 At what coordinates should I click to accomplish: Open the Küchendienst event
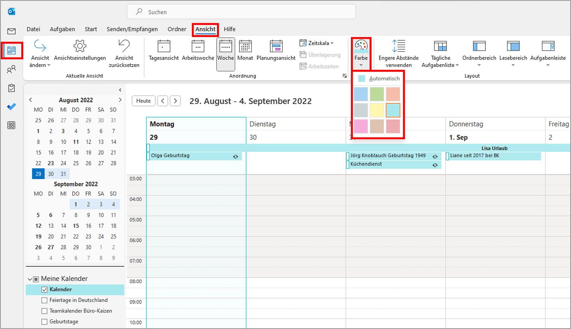tap(394, 164)
